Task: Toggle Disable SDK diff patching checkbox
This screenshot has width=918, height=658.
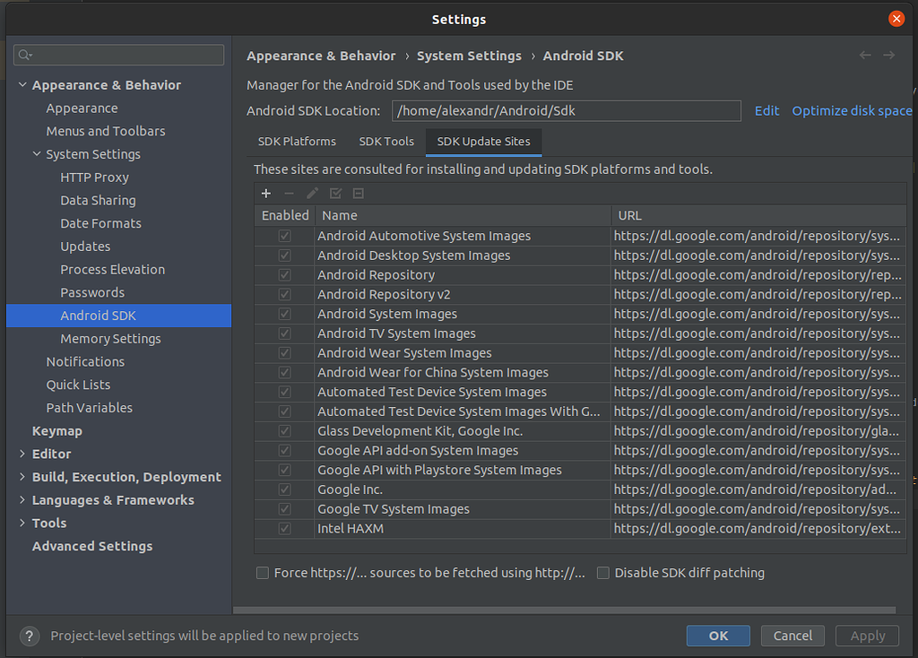Action: (x=603, y=573)
